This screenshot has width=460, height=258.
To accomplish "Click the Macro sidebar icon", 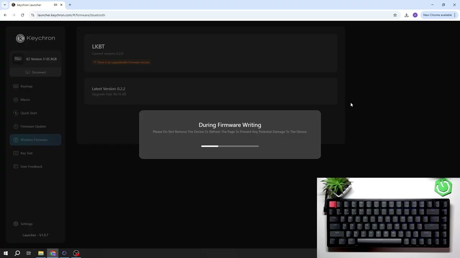I will click(16, 100).
